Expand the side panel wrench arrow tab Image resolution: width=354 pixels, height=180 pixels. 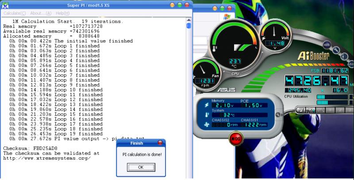(278, 115)
